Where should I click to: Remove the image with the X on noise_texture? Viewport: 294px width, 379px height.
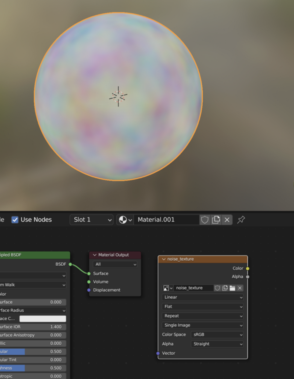(239, 288)
